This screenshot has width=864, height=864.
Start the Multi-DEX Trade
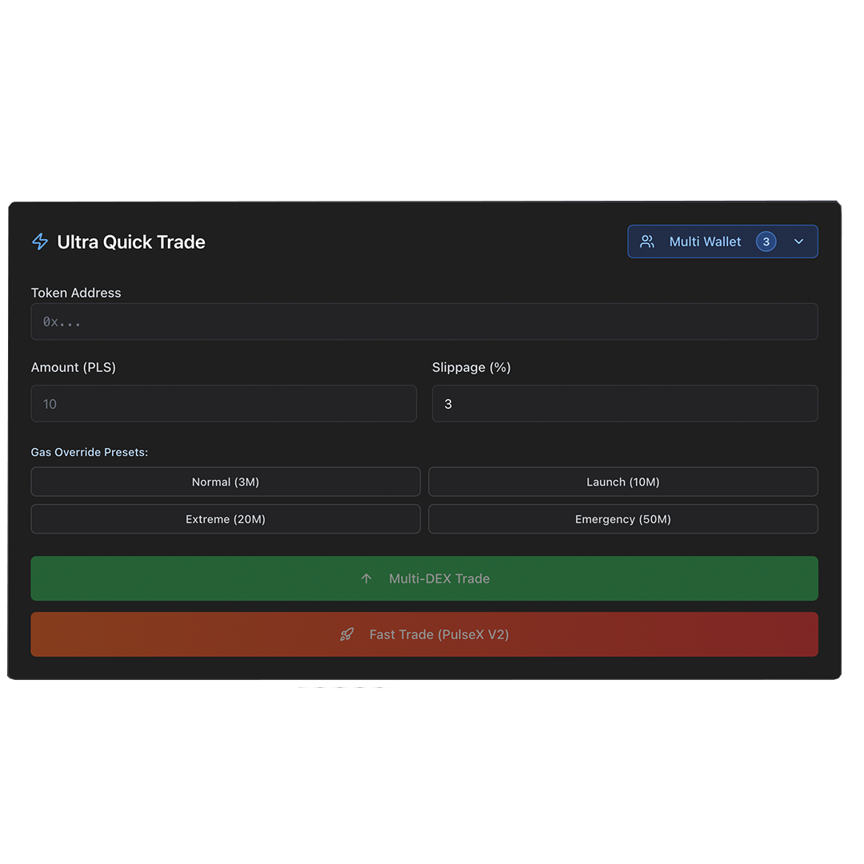[424, 578]
